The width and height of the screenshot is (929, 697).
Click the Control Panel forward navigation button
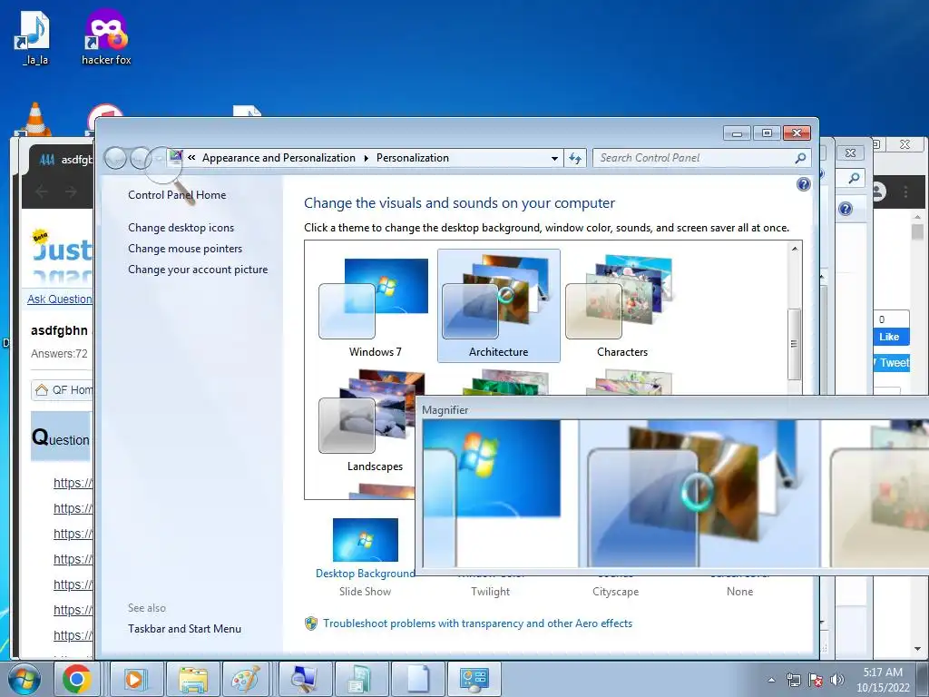click(x=141, y=158)
